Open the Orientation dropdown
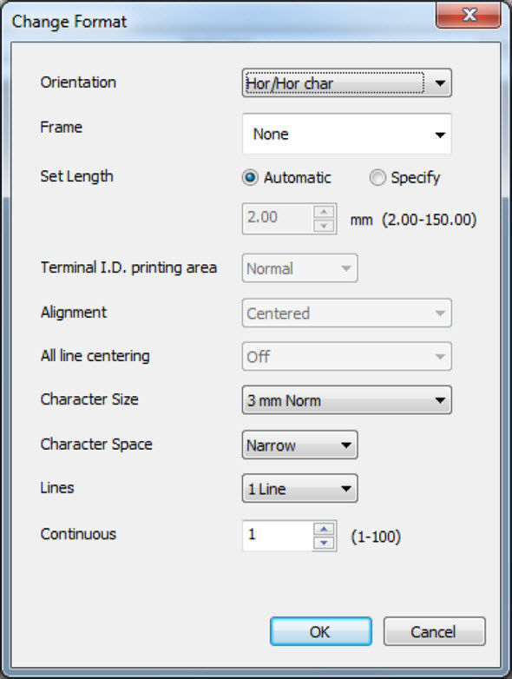Image resolution: width=512 pixels, height=679 pixels. 346,82
